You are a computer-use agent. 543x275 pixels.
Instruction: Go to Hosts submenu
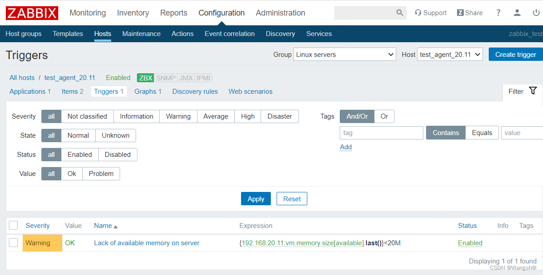pyautogui.click(x=103, y=34)
